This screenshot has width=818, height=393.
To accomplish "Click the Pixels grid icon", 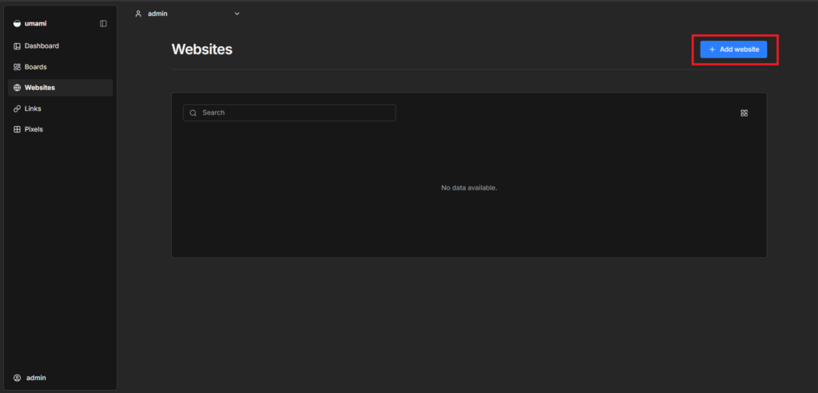I will click(x=17, y=129).
